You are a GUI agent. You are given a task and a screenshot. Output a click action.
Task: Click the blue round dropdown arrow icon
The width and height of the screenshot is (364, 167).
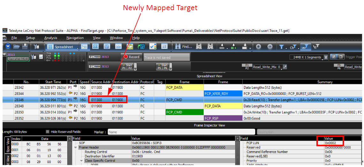[8, 47]
